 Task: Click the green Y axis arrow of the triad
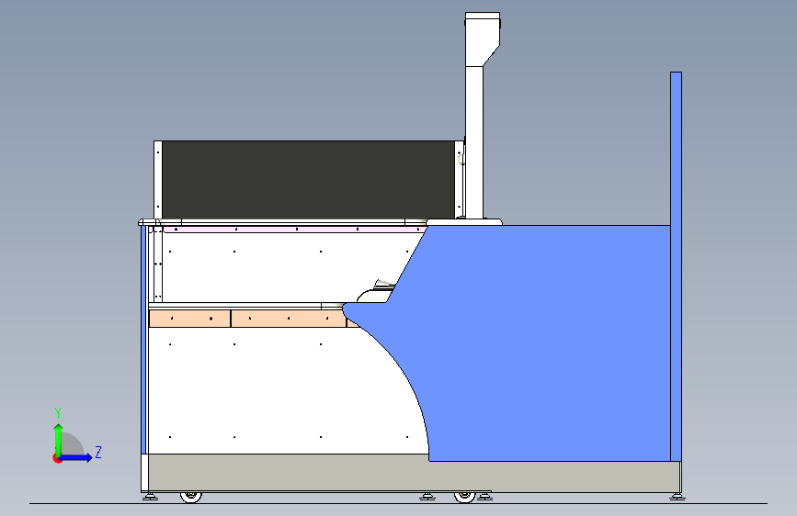pos(59,439)
